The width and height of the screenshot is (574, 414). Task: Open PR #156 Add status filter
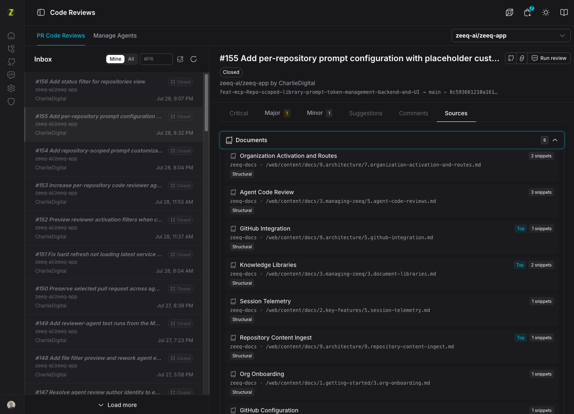[114, 90]
